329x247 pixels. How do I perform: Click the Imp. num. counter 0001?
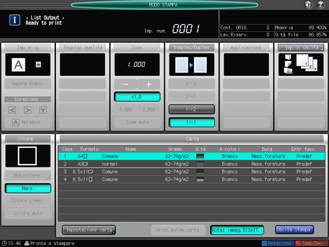(x=186, y=29)
